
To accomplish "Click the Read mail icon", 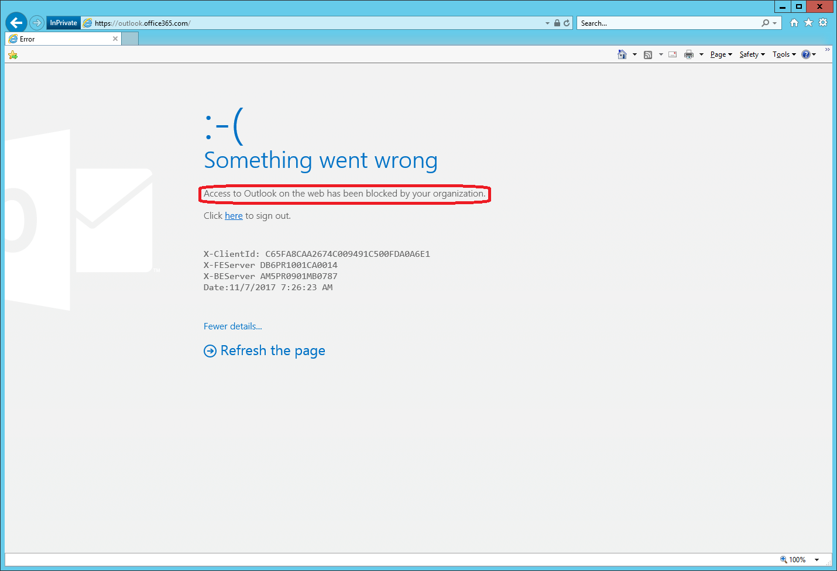I will (x=673, y=54).
